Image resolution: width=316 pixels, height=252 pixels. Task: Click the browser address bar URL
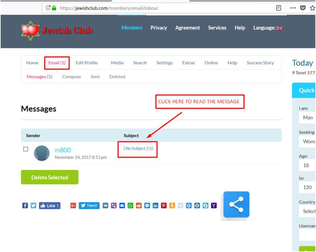click(x=109, y=8)
